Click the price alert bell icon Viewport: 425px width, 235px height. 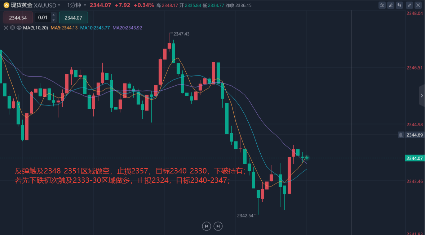click(x=401, y=135)
